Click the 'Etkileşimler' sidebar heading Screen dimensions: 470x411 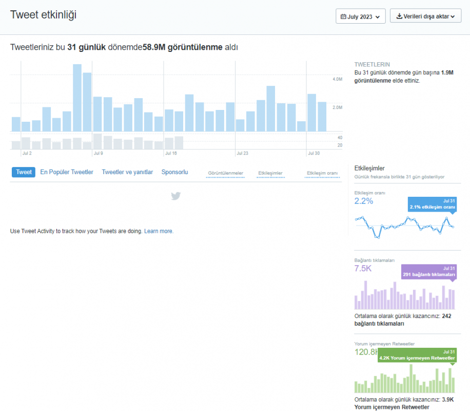coord(369,168)
